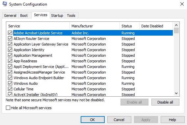Image resolution: width=187 pixels, height=125 pixels.
Task: Close the System Configuration window
Action: [x=182, y=4]
